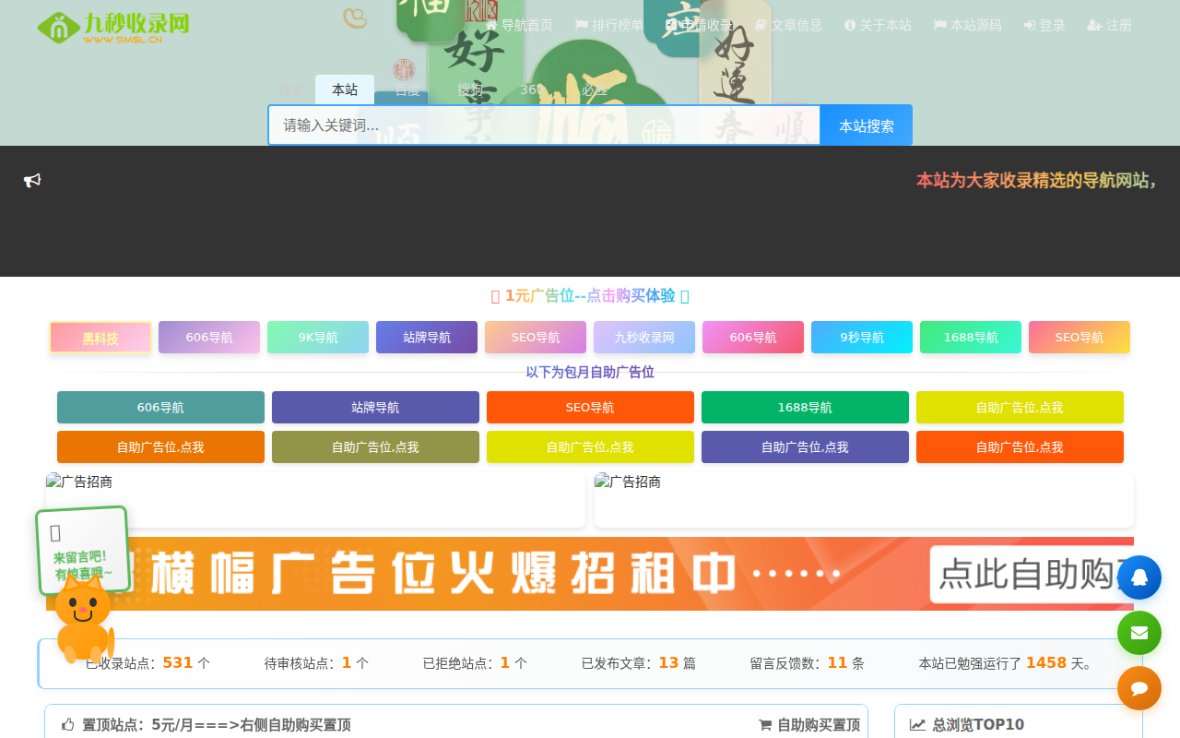This screenshot has height=738, width=1180.
Task: Open the notification bell floating icon
Action: pos(1139,577)
